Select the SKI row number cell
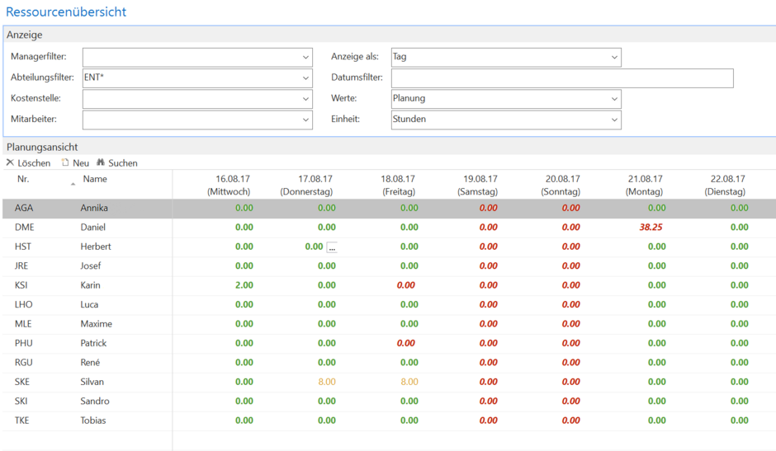776x451 pixels. (x=21, y=401)
